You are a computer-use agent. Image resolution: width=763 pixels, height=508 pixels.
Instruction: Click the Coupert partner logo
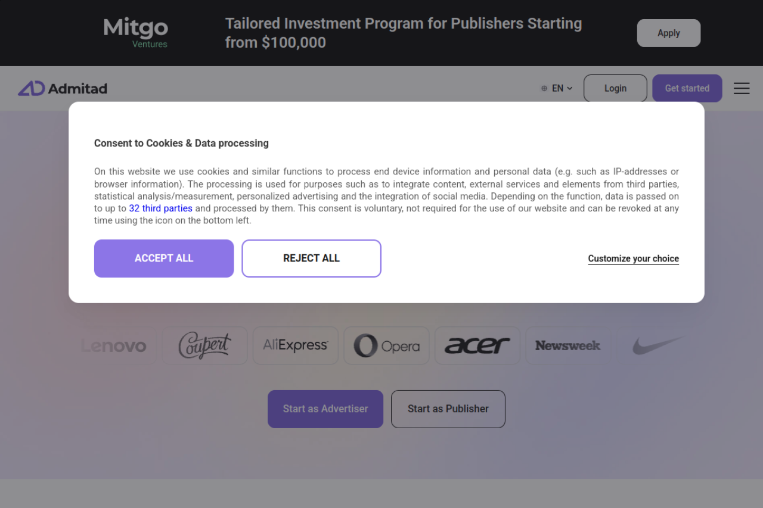[204, 345]
